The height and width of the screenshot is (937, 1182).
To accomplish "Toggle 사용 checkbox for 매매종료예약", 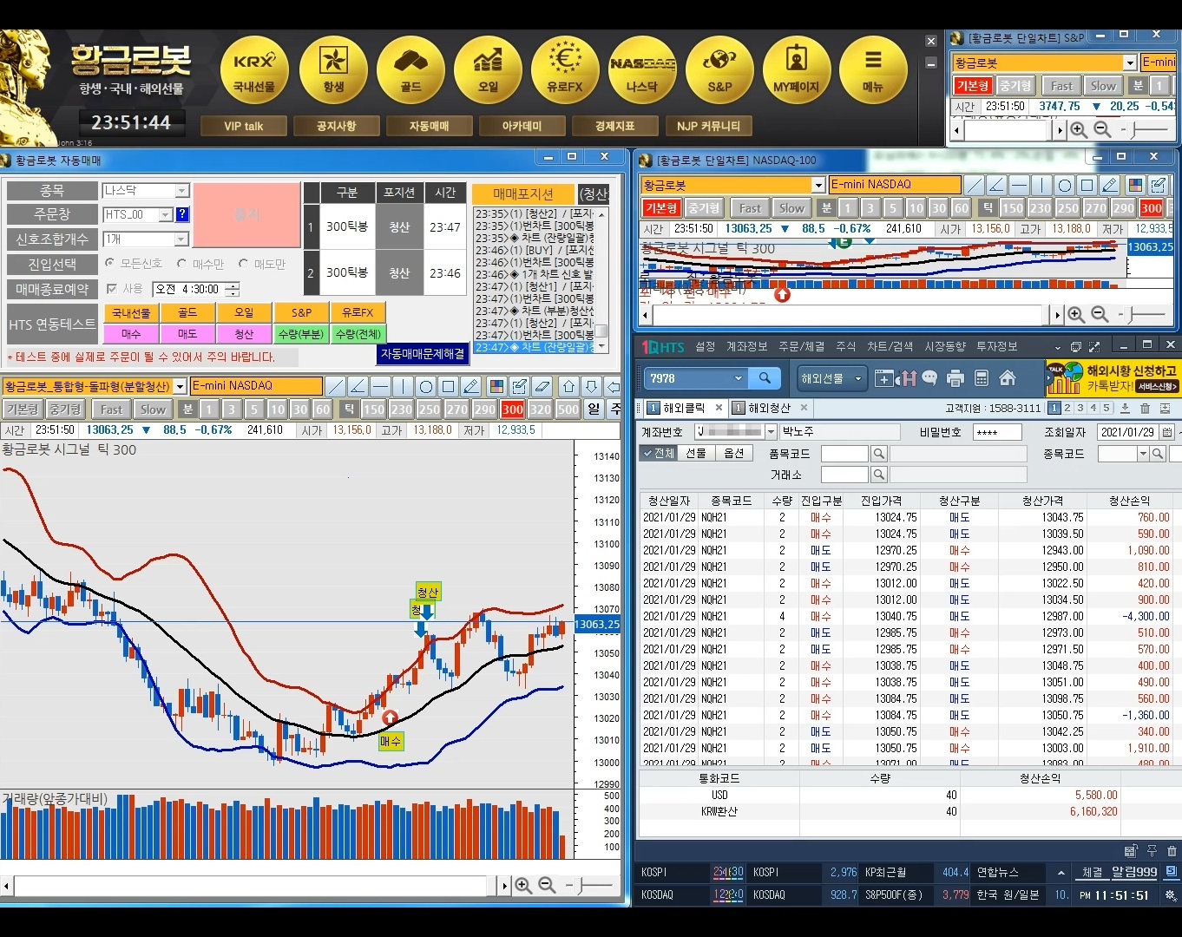I will [x=111, y=289].
